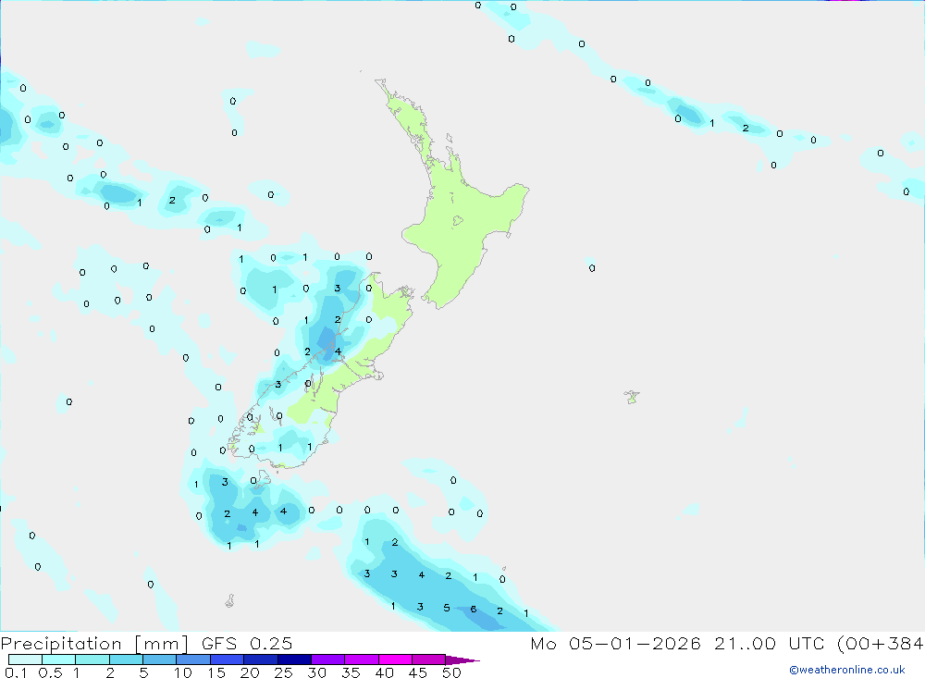Click the purple over-50 arrow tip of legend
The width and height of the screenshot is (925, 678).
coord(462,660)
